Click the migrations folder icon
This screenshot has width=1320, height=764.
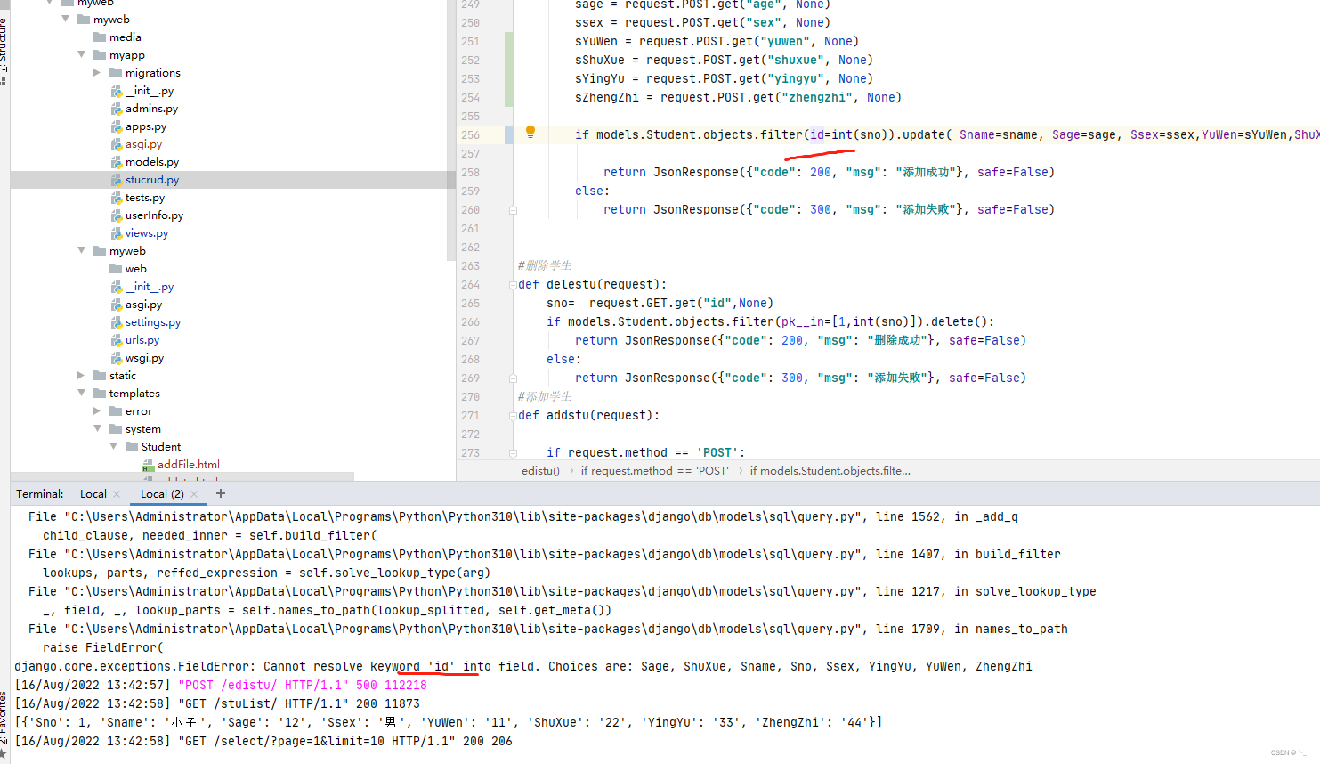coord(116,72)
